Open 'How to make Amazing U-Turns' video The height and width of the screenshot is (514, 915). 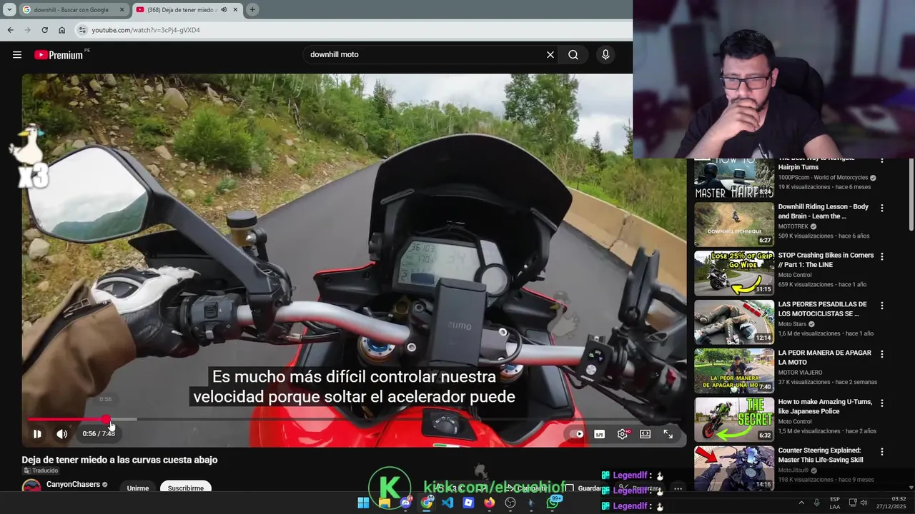pos(825,406)
